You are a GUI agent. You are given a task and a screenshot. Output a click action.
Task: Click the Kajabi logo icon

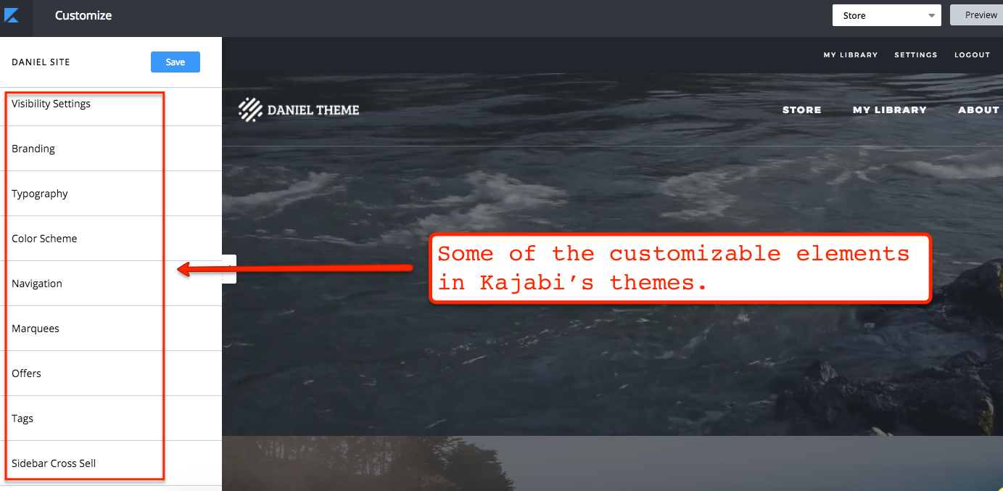tap(12, 15)
